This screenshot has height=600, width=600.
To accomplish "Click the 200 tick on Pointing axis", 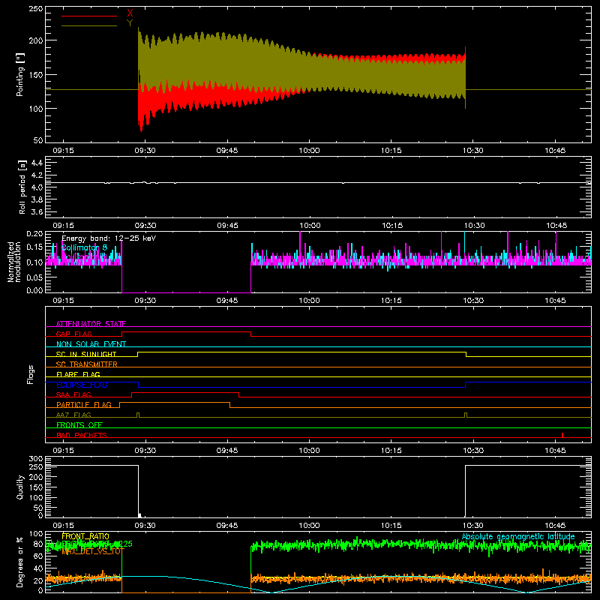I will click(x=35, y=40).
